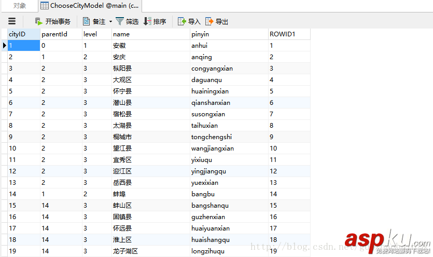Select the pinyin cell susongxian

pos(229,114)
